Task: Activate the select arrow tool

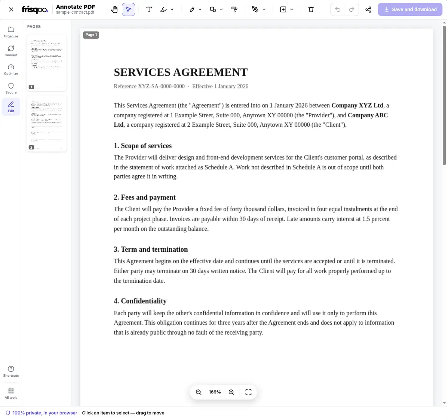Action: click(x=129, y=10)
